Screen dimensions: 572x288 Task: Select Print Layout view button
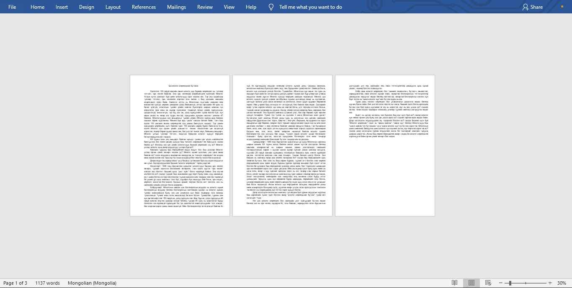(x=471, y=283)
